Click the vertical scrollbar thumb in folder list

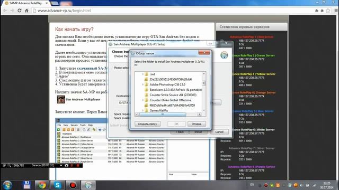[203, 83]
